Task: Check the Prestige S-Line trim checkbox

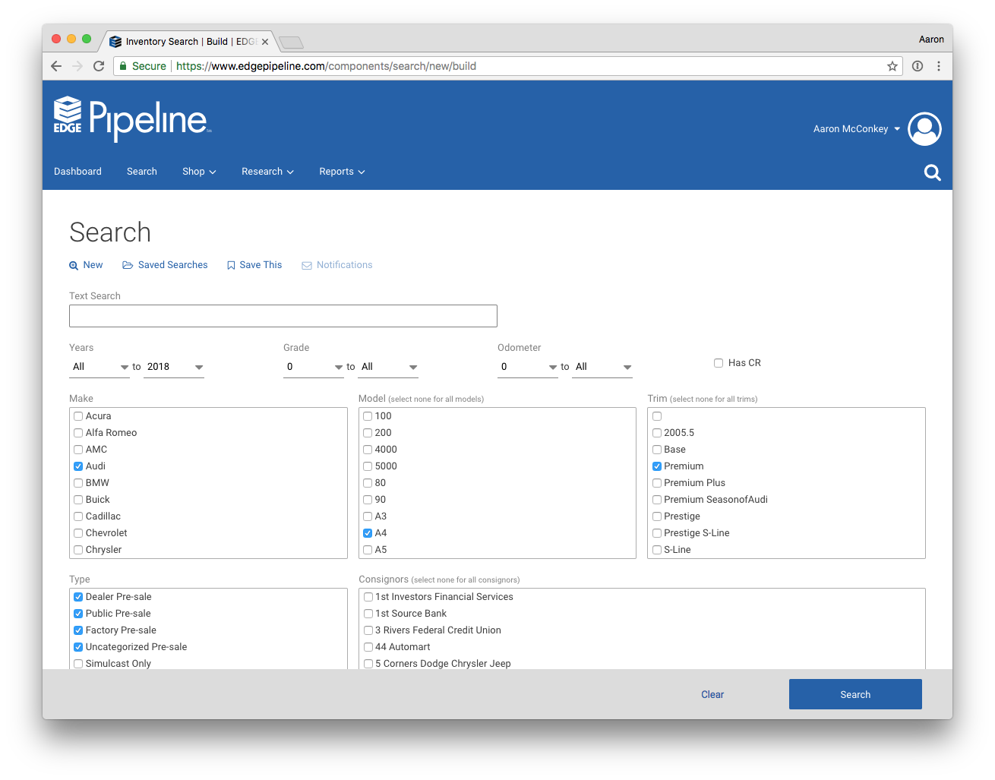Action: pos(657,533)
